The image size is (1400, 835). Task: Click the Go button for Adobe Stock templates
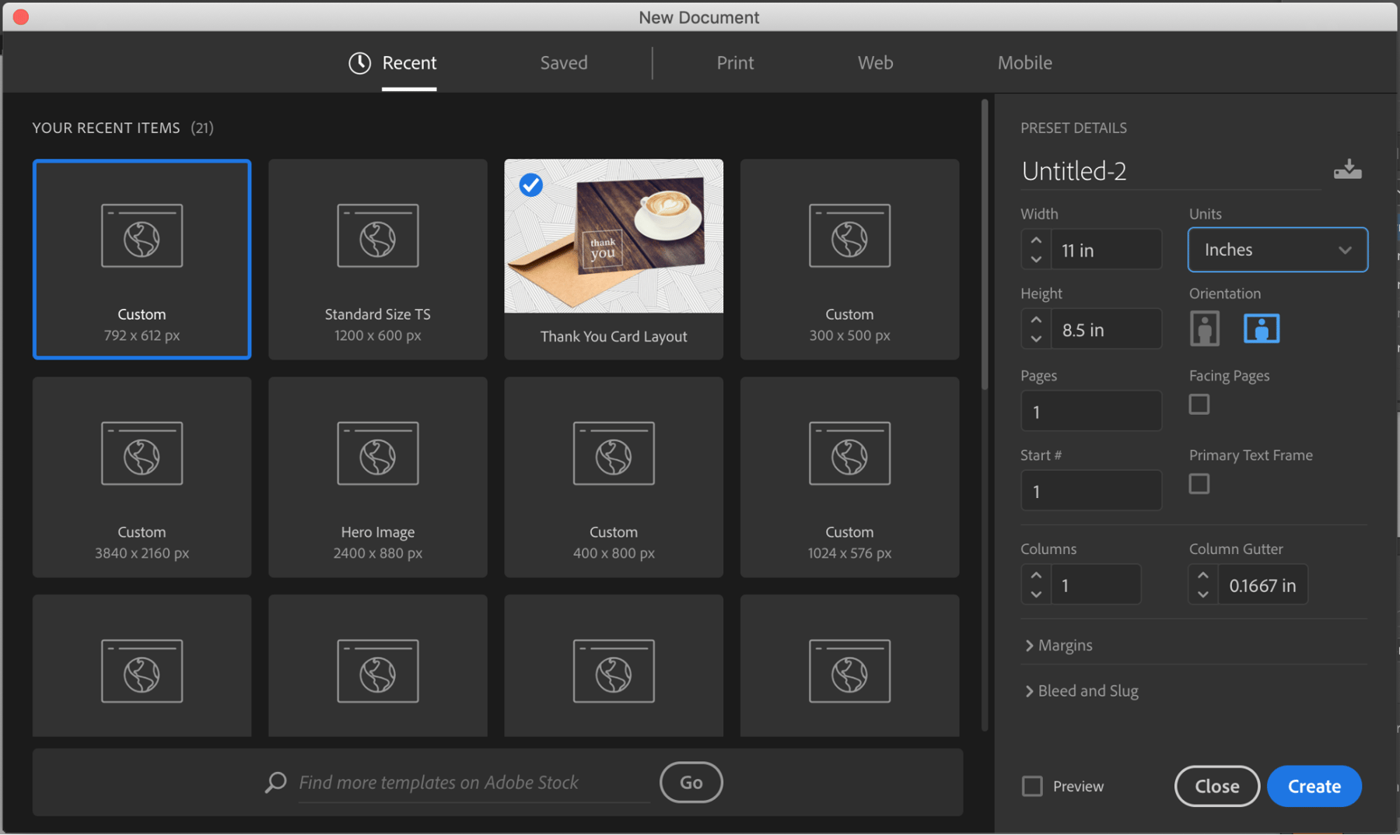coord(690,782)
